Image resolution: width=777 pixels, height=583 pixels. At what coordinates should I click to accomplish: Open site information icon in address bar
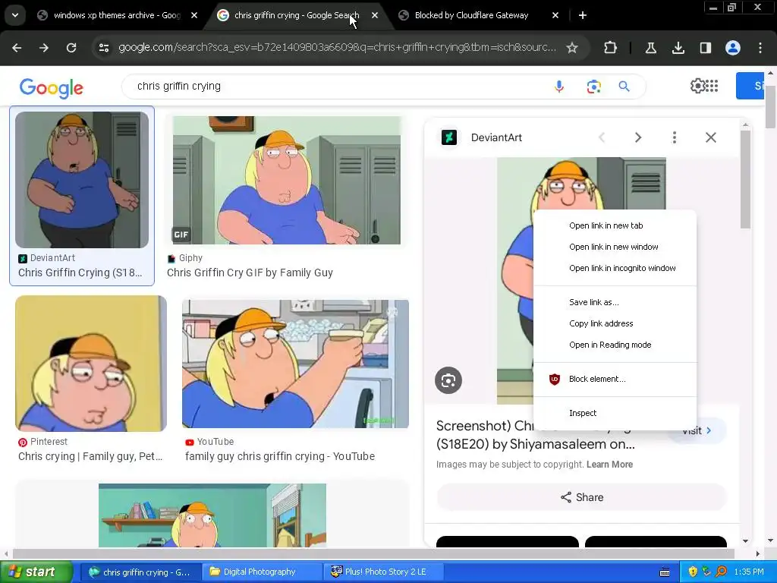104,48
